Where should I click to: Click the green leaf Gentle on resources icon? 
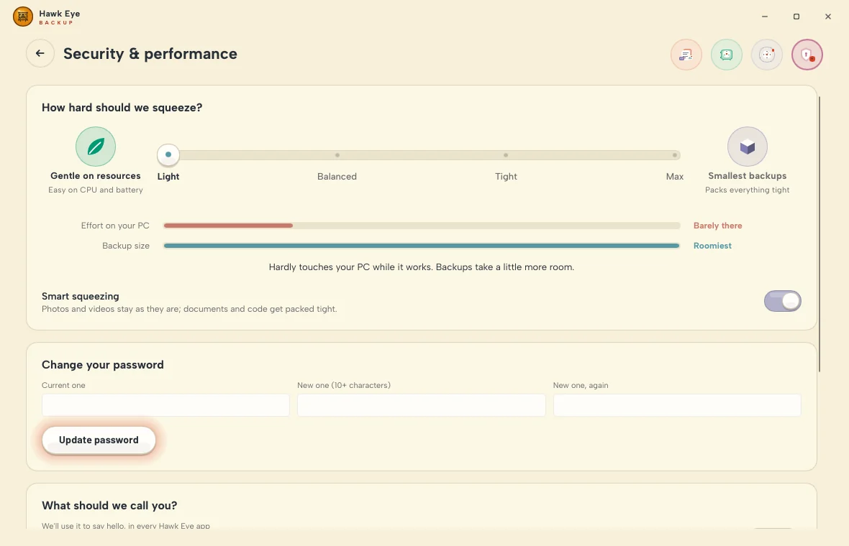96,147
